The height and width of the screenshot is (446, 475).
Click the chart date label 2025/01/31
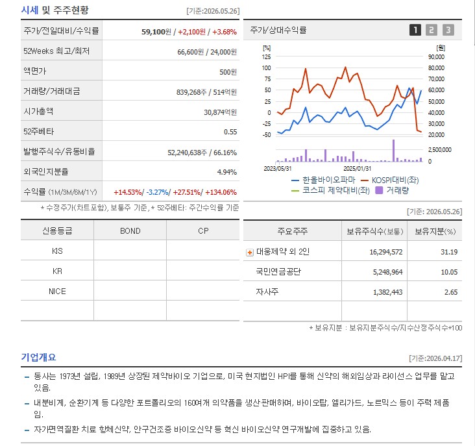[x=357, y=168]
